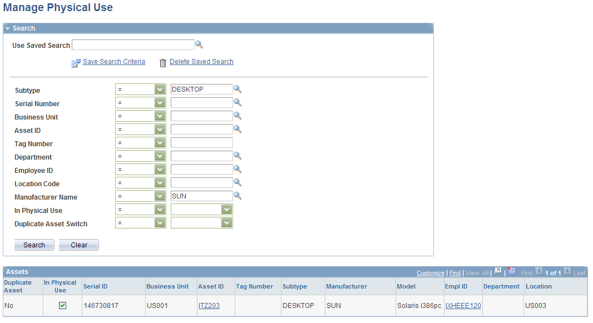Click the Search button

tap(34, 245)
